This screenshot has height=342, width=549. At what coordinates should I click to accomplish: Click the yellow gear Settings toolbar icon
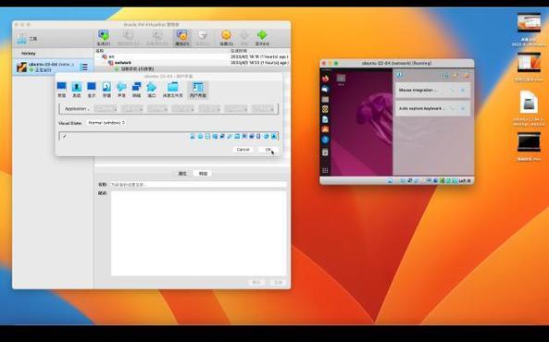click(x=226, y=36)
